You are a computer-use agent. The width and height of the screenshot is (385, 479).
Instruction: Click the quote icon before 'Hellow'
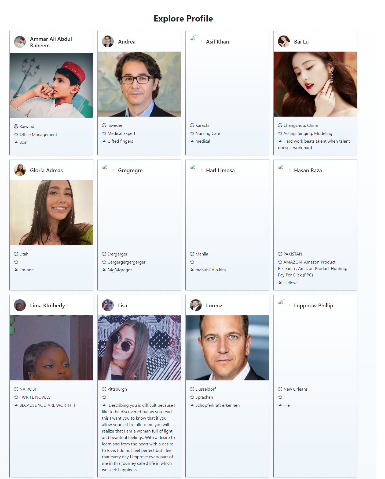(x=280, y=283)
